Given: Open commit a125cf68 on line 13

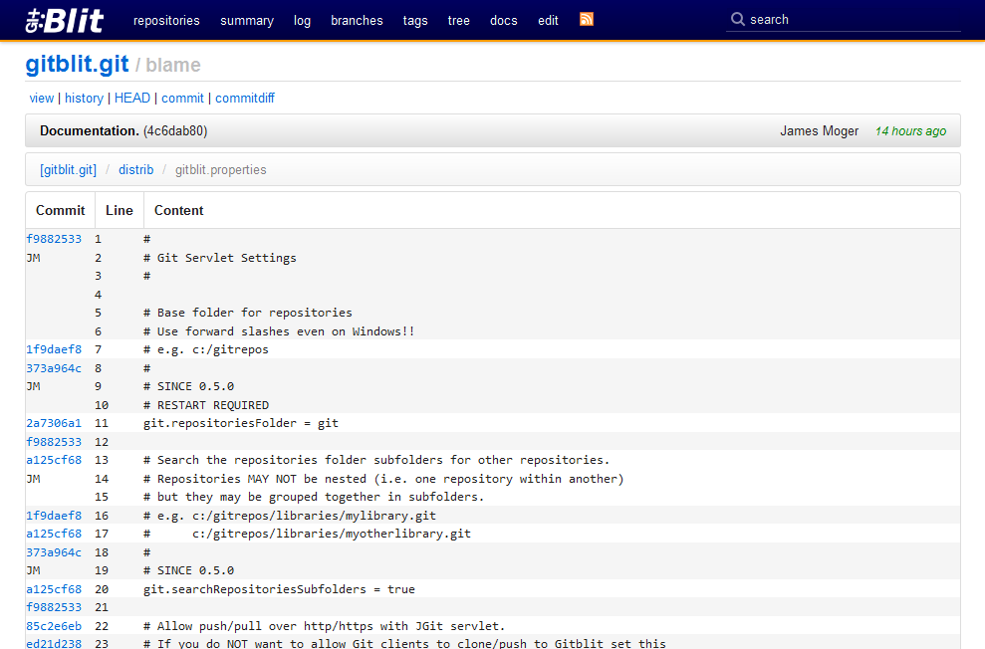Looking at the screenshot, I should (x=54, y=460).
